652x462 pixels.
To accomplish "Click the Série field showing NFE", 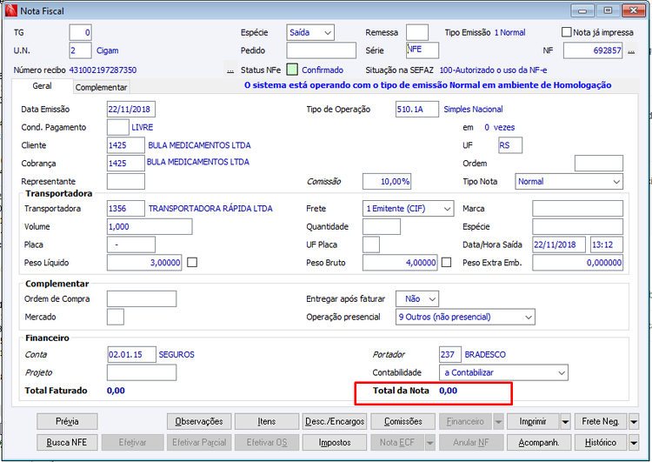I will (x=422, y=50).
